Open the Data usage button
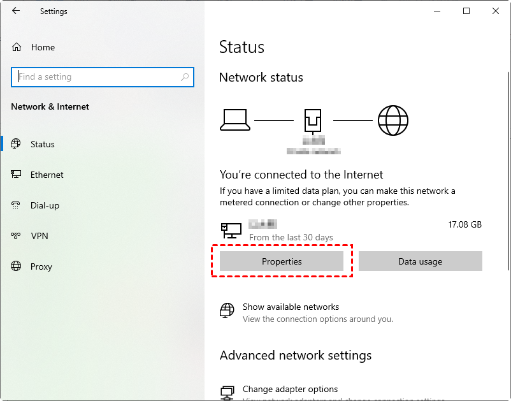Screen dimensions: 511x401 pyautogui.click(x=420, y=261)
